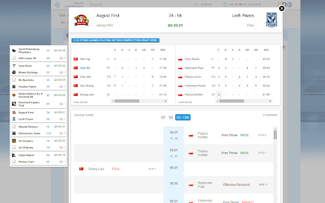This screenshot has width=325, height=203.
Task: Click the eye icon for Pecker Clan game
Action: (x=61, y=161)
